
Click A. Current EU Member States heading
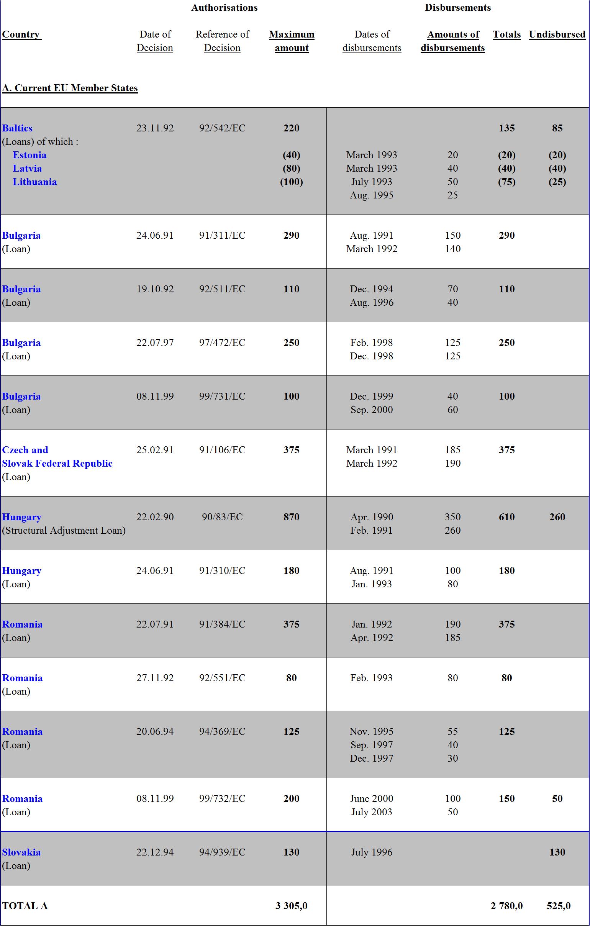tap(70, 88)
